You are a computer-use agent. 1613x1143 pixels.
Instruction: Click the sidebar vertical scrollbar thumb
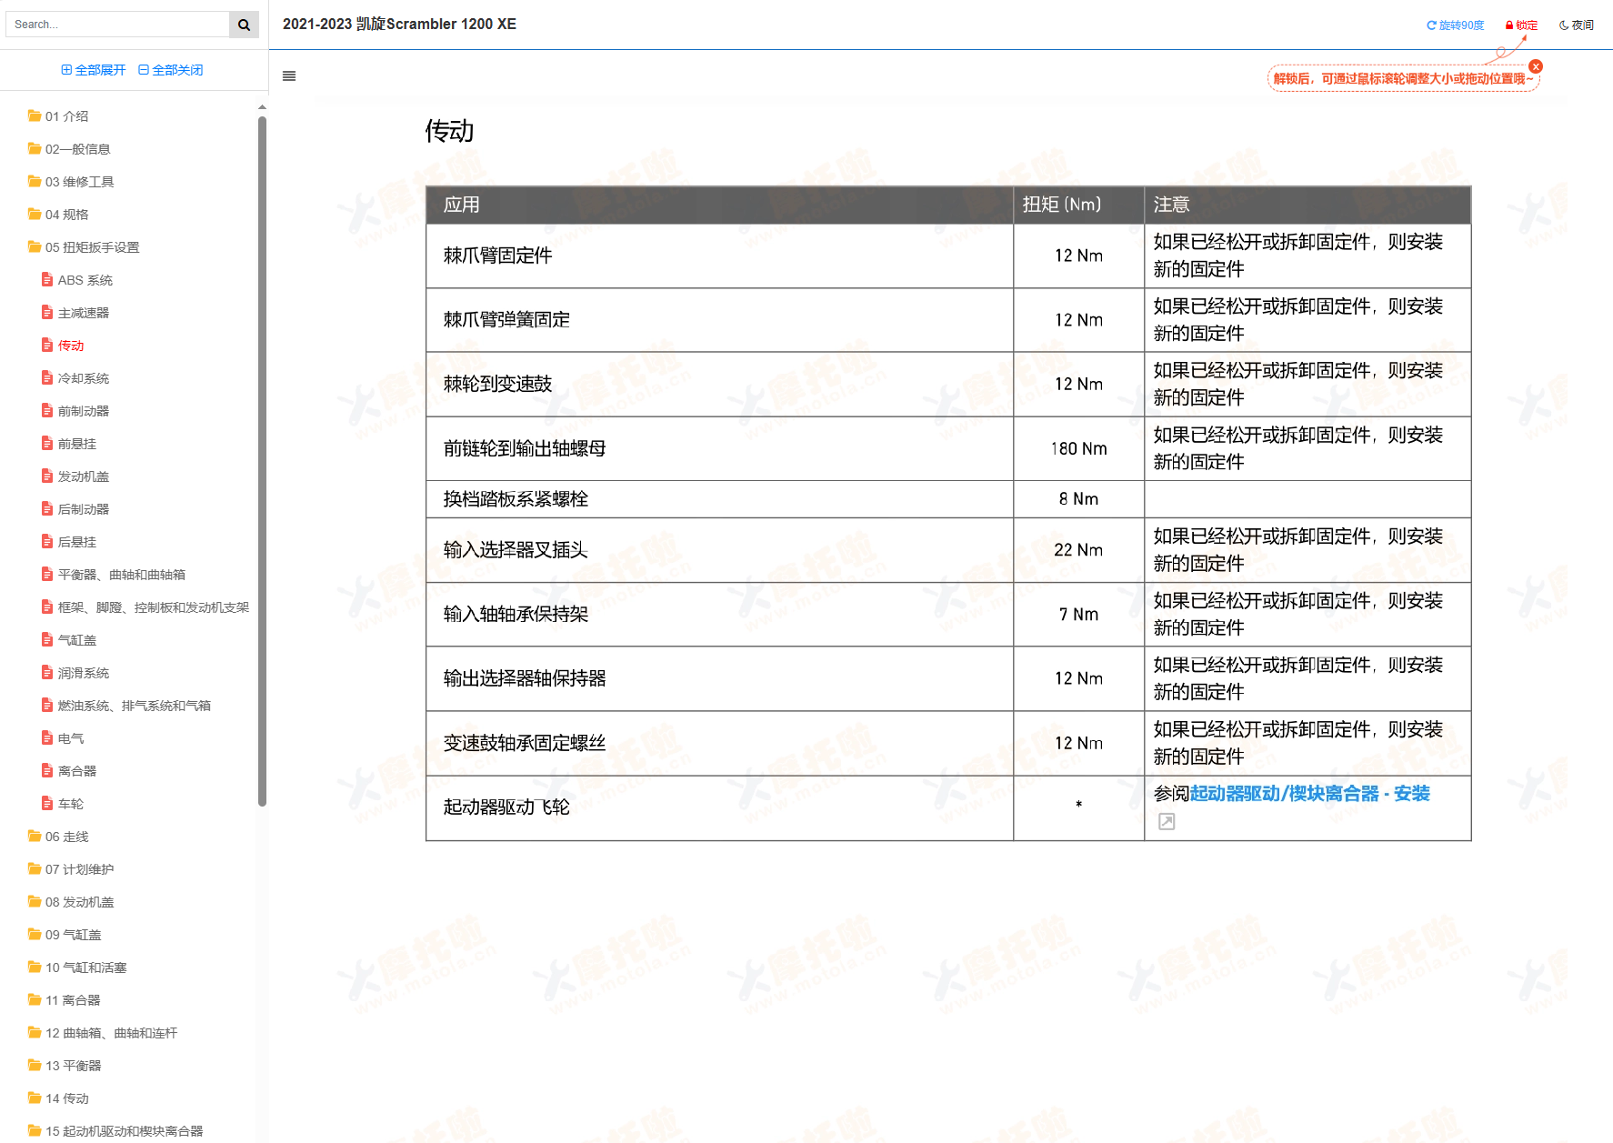[263, 461]
